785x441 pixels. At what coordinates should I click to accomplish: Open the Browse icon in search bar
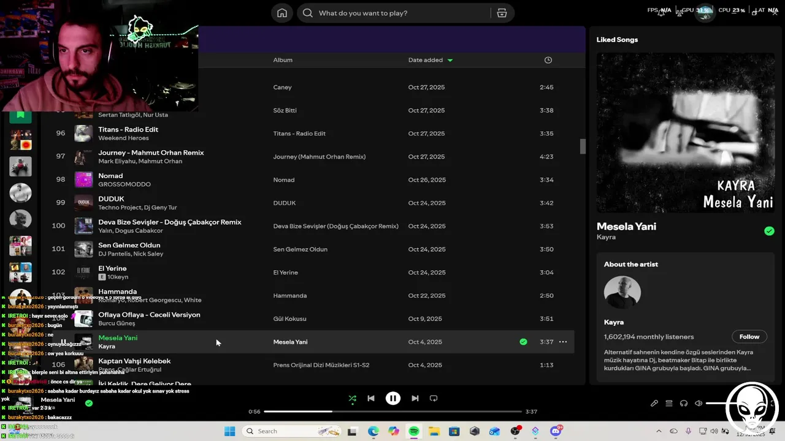click(x=502, y=13)
